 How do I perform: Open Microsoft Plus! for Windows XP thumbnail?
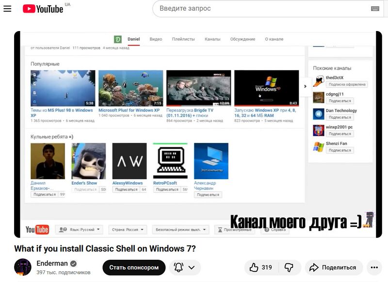click(130, 88)
